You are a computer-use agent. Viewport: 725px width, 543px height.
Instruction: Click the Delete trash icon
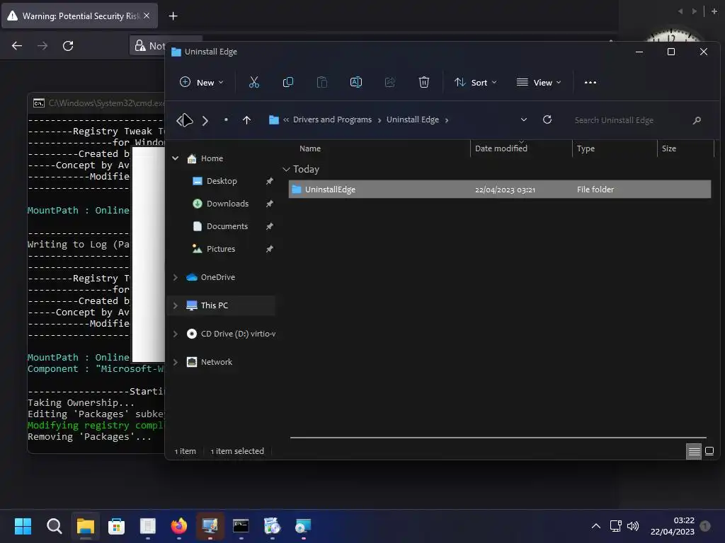tap(423, 82)
